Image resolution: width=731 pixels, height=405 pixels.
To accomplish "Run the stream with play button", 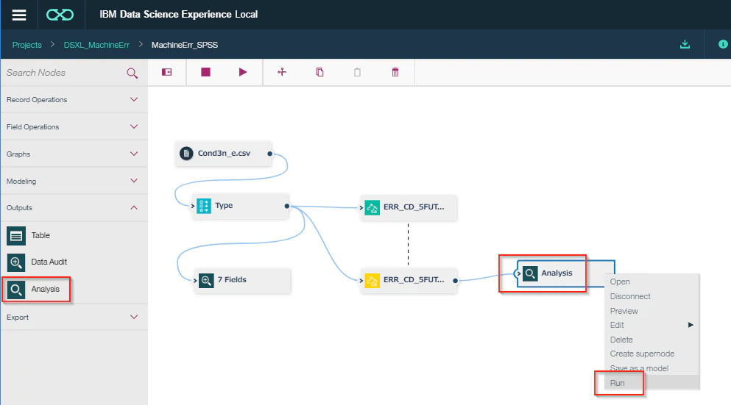I will tap(243, 72).
